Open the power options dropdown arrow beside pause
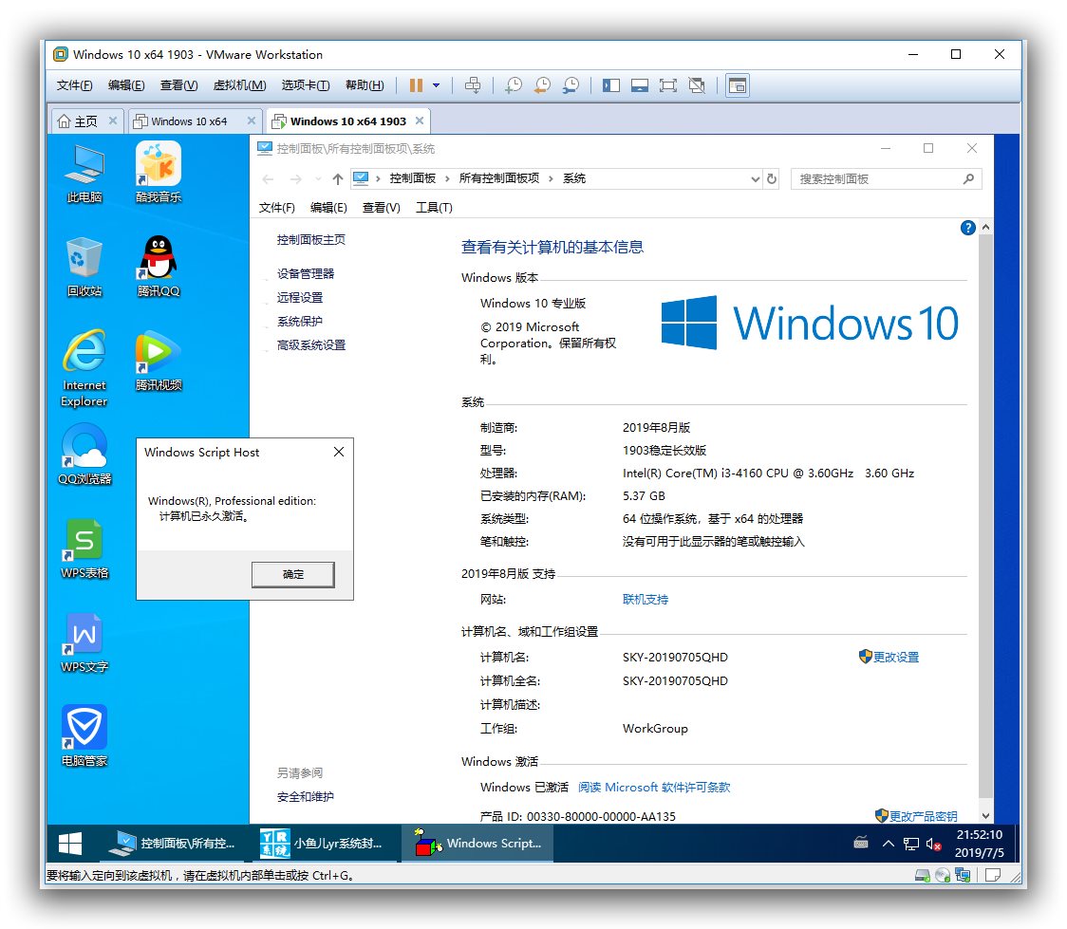 436,85
